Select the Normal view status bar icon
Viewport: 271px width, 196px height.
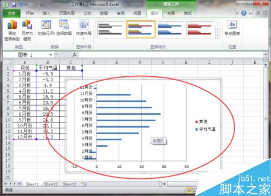(x=189, y=190)
